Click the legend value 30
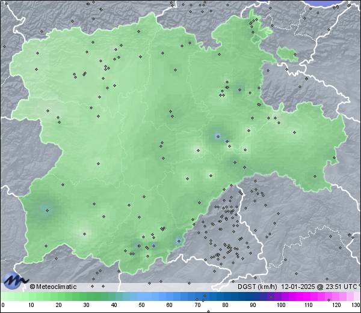Image resolution: width=361 pixels, height=313 pixels. (x=86, y=305)
